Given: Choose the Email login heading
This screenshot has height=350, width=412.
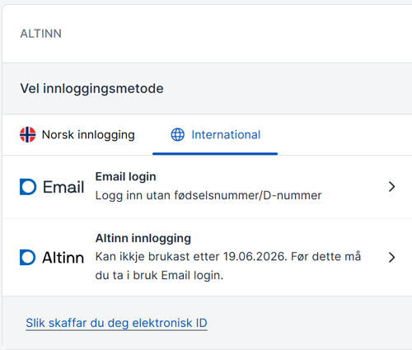Looking at the screenshot, I should [x=125, y=176].
